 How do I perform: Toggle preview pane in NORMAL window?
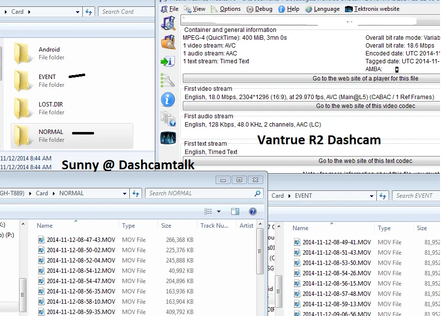(x=235, y=211)
